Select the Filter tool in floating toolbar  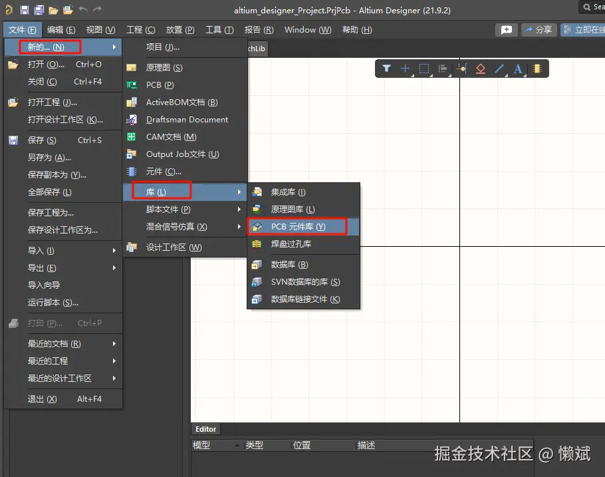(386, 69)
